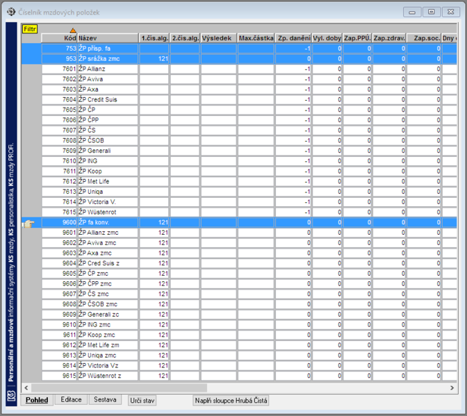
Task: Select the ŽP ČSOB zmc row
Action: pyautogui.click(x=239, y=304)
